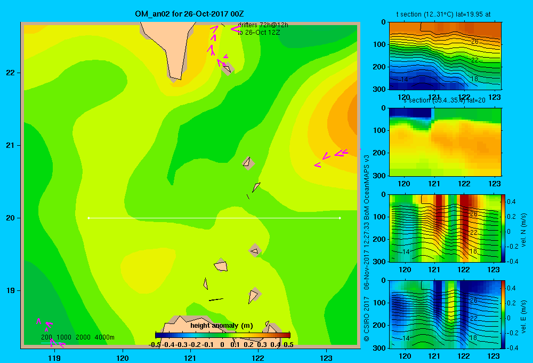Click the "0.4" tick on vel. N scale
533x363 pixels.
coord(511,202)
